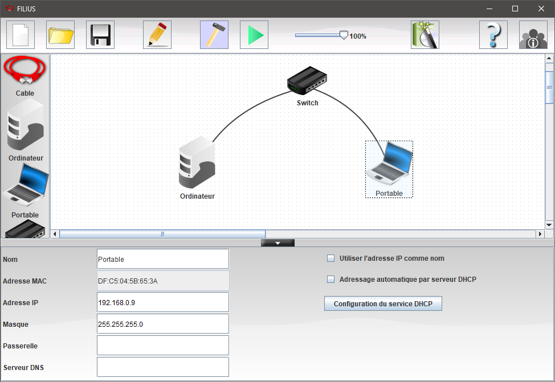Save the project with the floppy disk icon
555x382 pixels.
[x=100, y=35]
